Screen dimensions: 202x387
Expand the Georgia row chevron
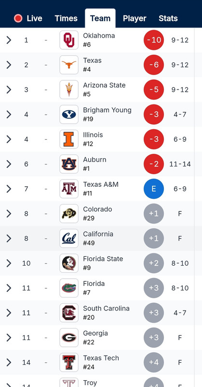point(9,338)
